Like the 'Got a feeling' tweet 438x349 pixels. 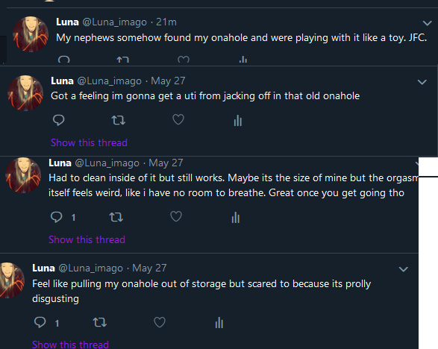click(178, 119)
